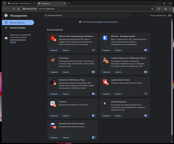Open the extensions puzzle toolbar icon
Viewport: 174px width, 144px height.
159,9
